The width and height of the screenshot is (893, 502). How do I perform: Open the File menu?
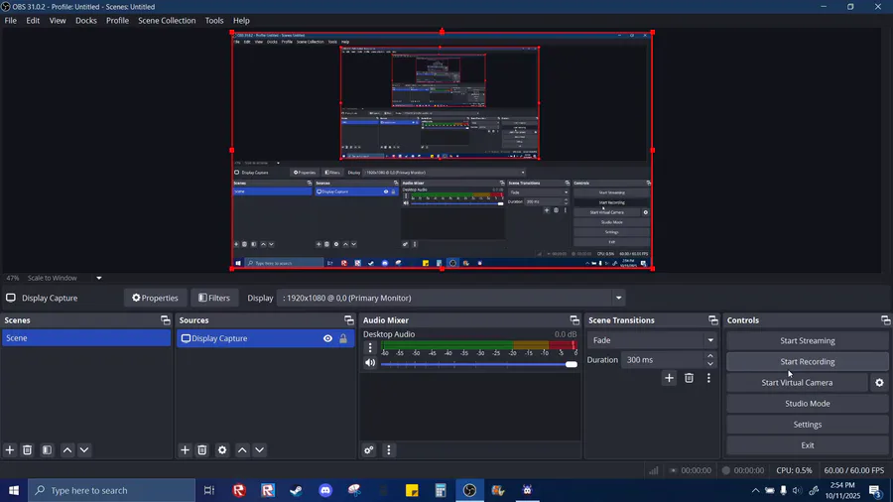tap(10, 21)
